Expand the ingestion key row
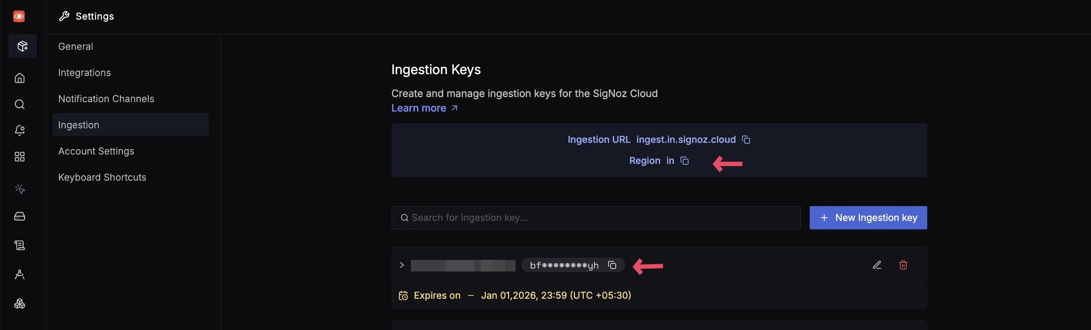The width and height of the screenshot is (1091, 330). tap(401, 265)
